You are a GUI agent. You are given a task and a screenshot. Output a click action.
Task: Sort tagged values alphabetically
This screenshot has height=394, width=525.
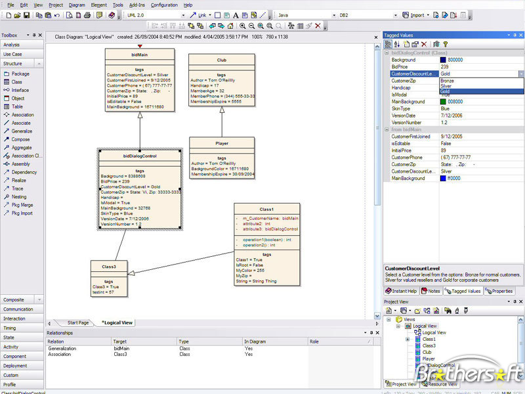pyautogui.click(x=398, y=44)
